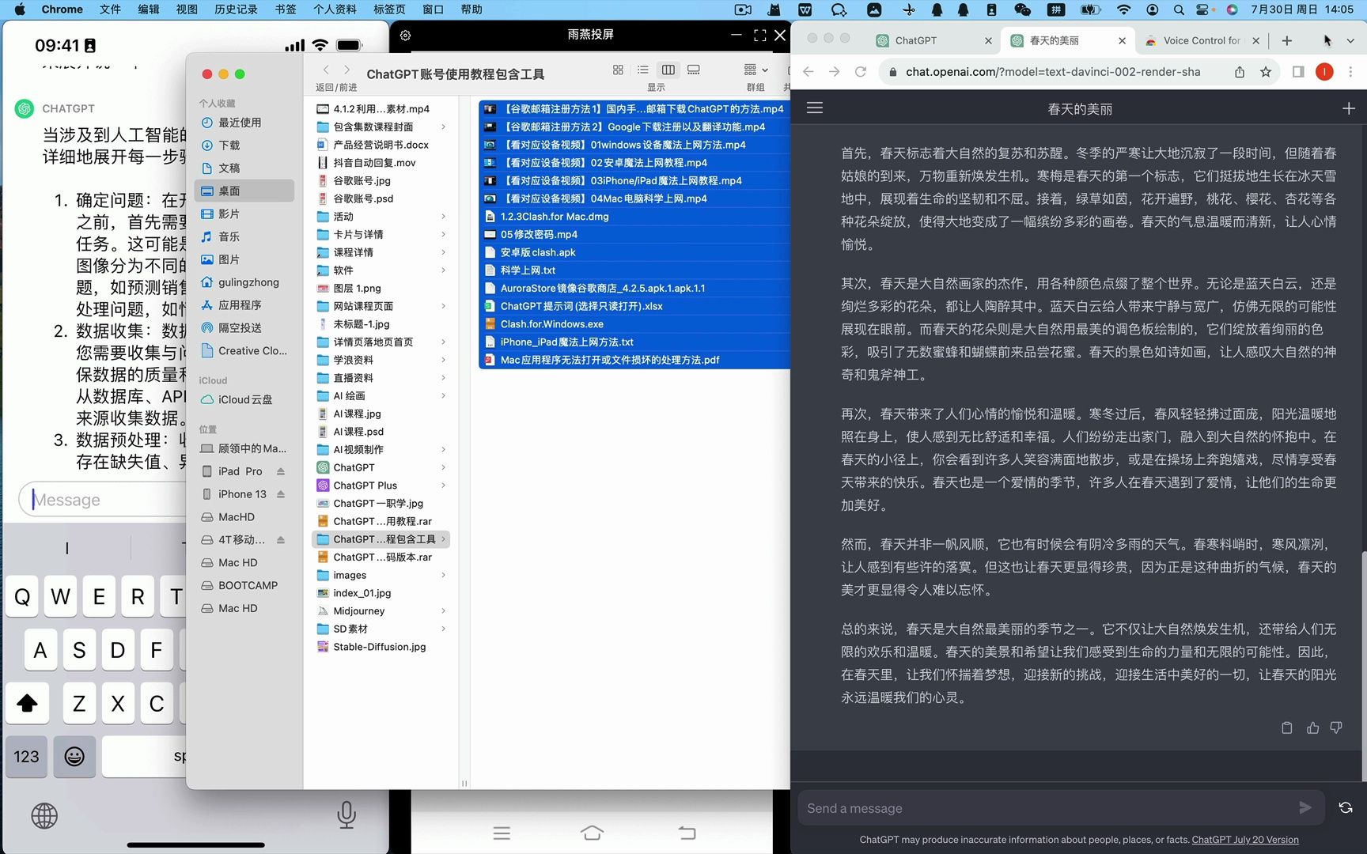Expand the Midjourney folder chevron

point(443,610)
